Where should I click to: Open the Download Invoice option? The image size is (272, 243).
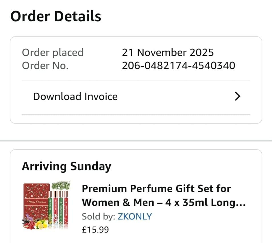click(x=75, y=97)
